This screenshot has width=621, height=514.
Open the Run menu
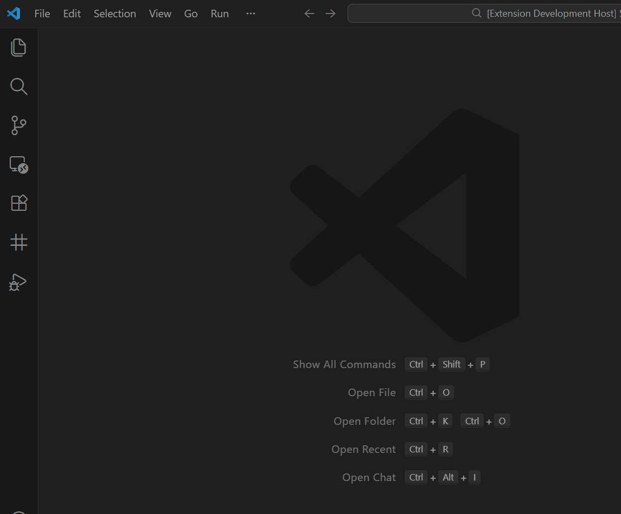click(x=220, y=14)
